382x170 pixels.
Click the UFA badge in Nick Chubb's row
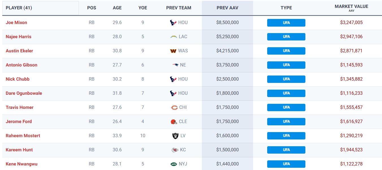click(286, 79)
